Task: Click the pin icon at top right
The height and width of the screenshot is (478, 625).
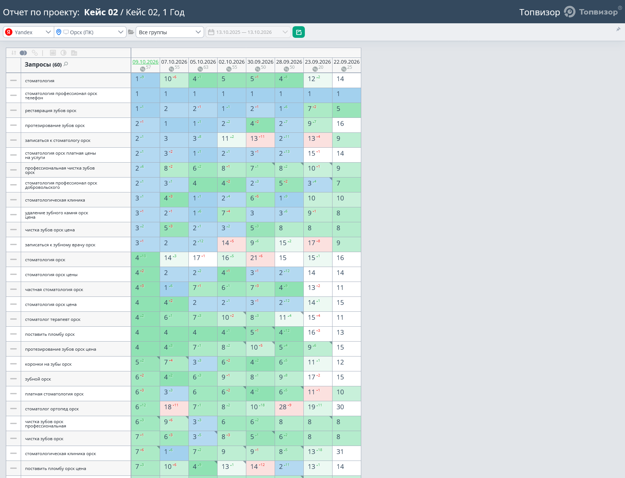Action: point(618,29)
